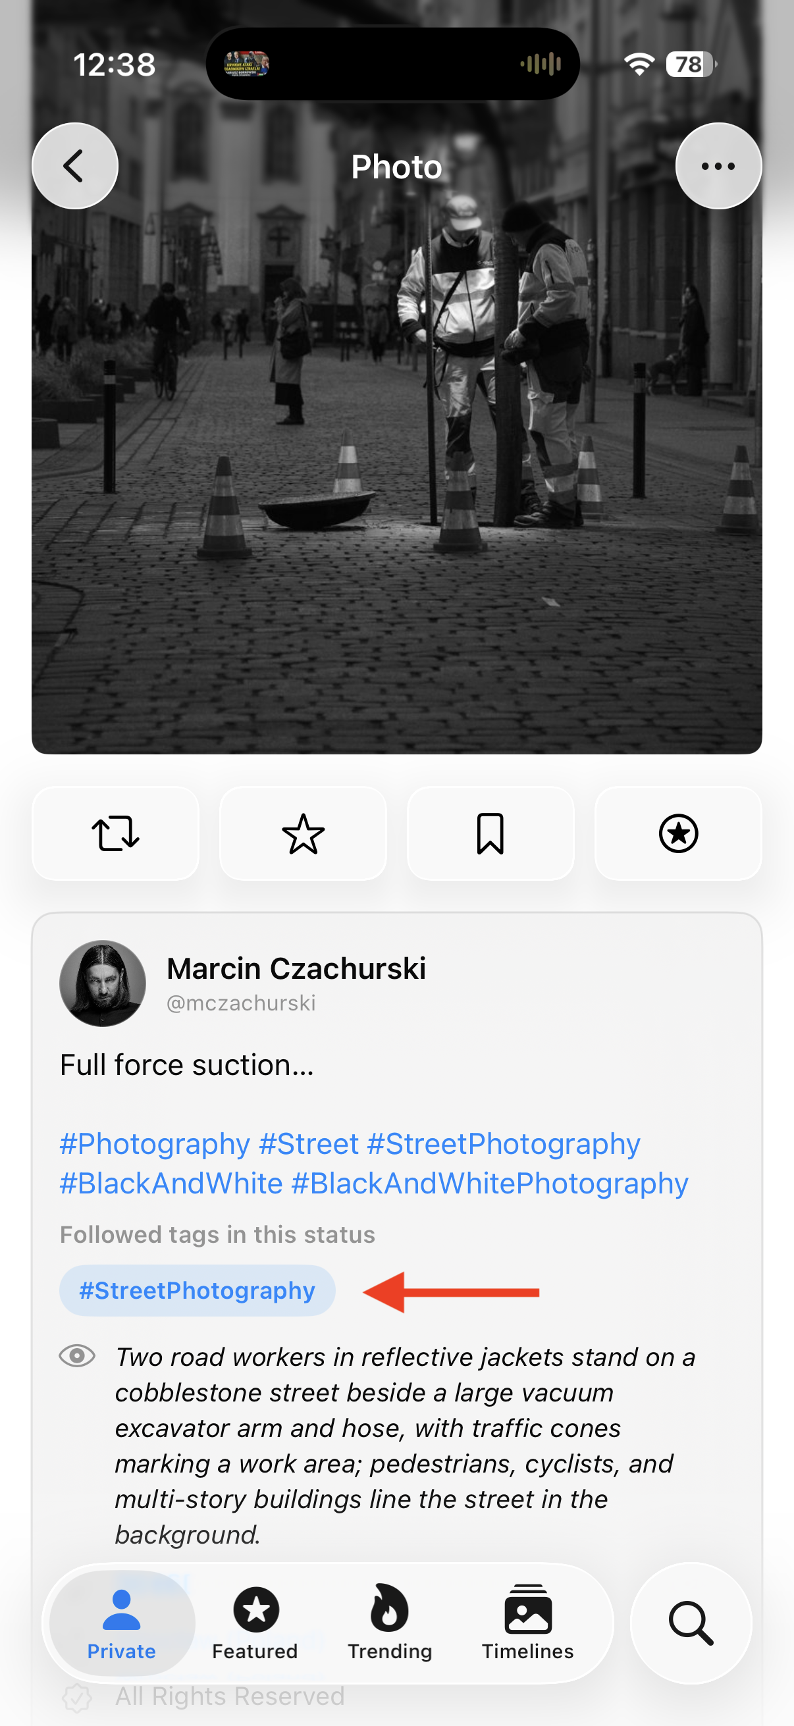Tap the followed #StreetPhotography tag pill
794x1726 pixels.
pos(198,1290)
